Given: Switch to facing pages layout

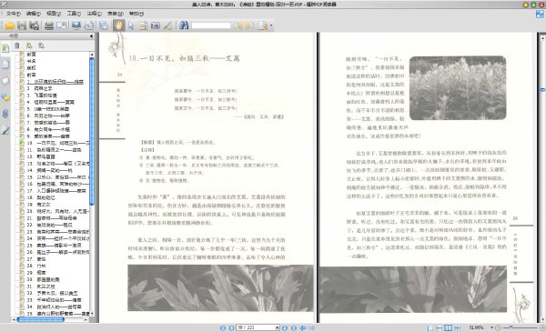Looking at the screenshot, I should [x=448, y=327].
